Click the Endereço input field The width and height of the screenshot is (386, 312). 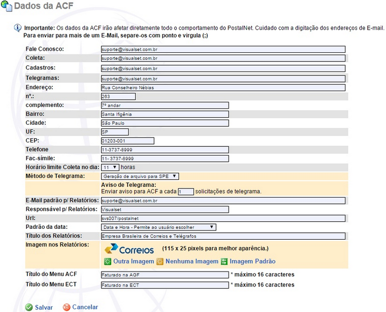[x=223, y=88]
